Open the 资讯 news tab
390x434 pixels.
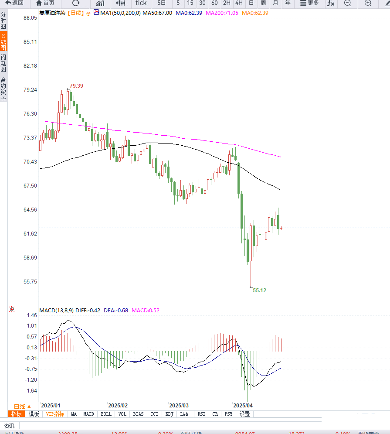point(10,426)
